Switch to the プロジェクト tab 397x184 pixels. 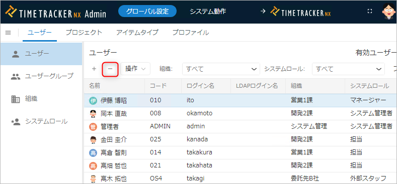pyautogui.click(x=84, y=33)
